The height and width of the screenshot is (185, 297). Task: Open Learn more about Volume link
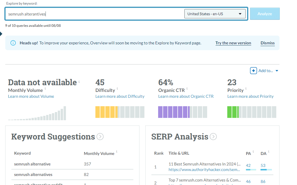(x=31, y=96)
